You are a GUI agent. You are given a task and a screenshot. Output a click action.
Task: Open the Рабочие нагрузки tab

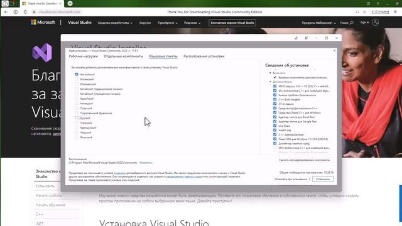pos(84,56)
